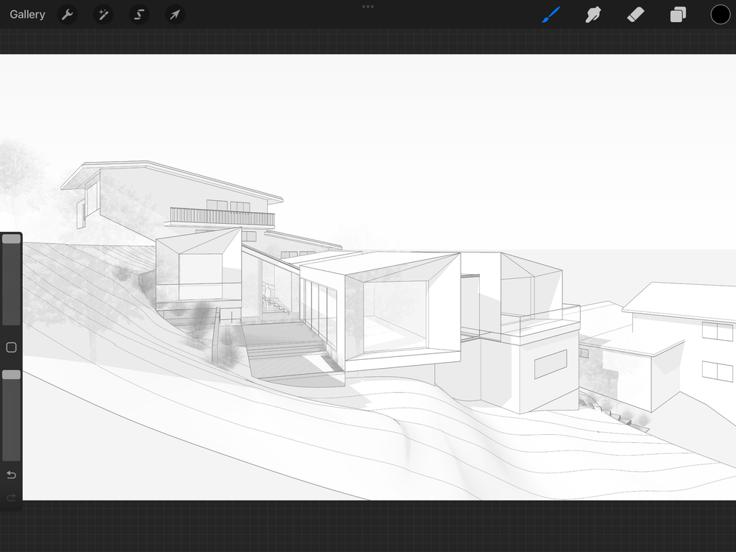Screen dimensions: 736x552
Task: Tap the square Modify button on sidebar
Action: pyautogui.click(x=11, y=347)
